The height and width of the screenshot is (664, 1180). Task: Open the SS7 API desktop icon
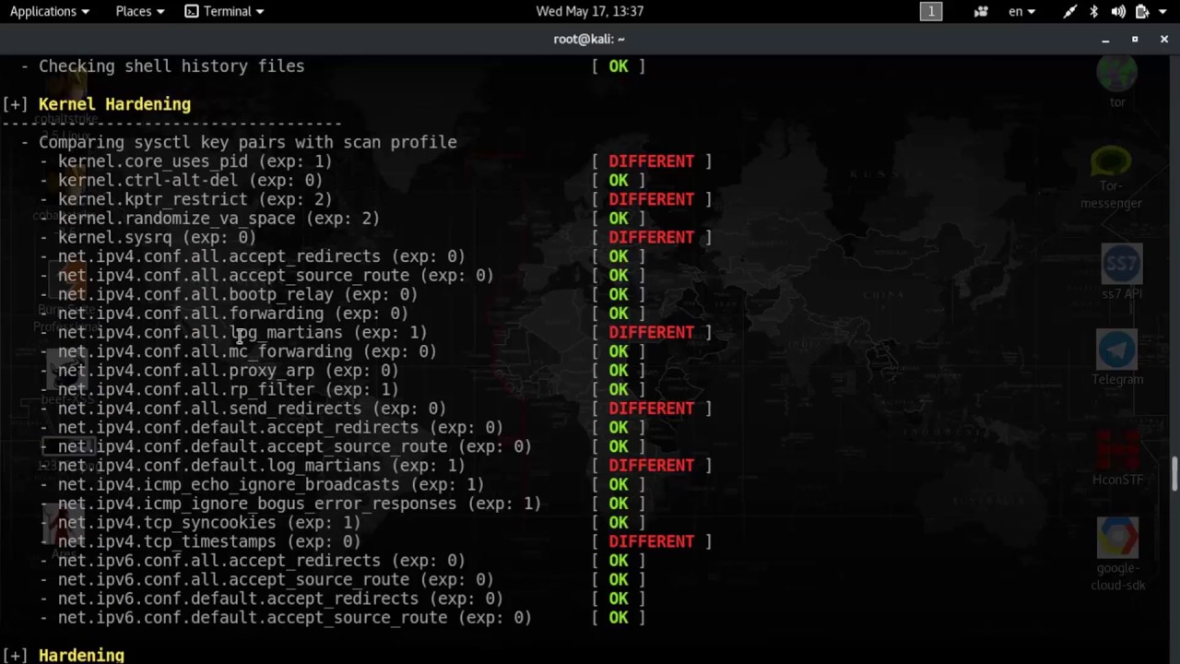coord(1122,271)
